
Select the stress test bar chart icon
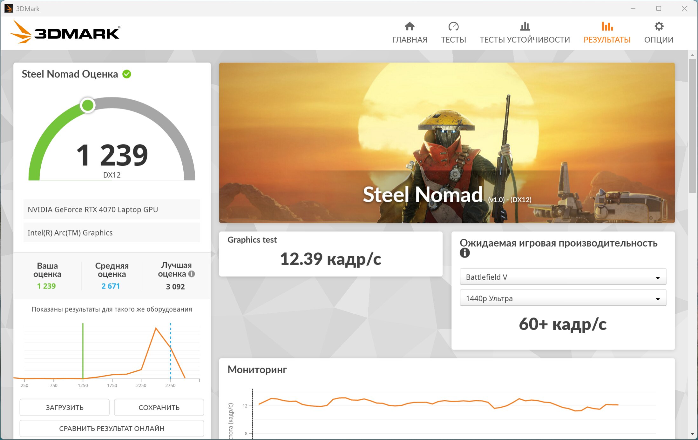(525, 26)
